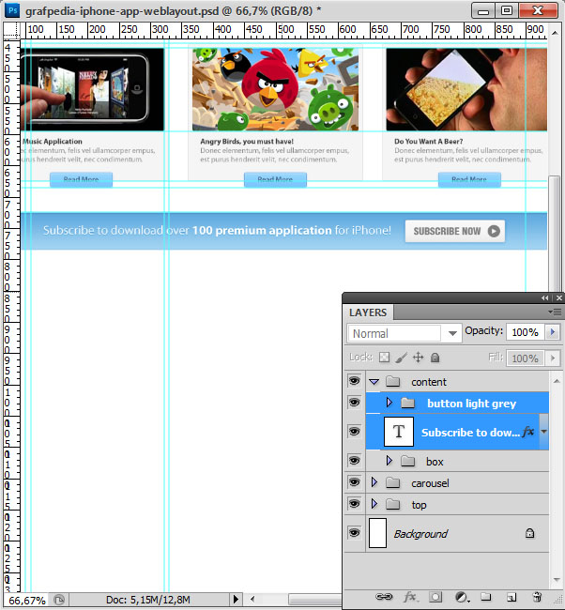Collapse the Layers panel to icons
The image size is (565, 610).
pyautogui.click(x=544, y=297)
